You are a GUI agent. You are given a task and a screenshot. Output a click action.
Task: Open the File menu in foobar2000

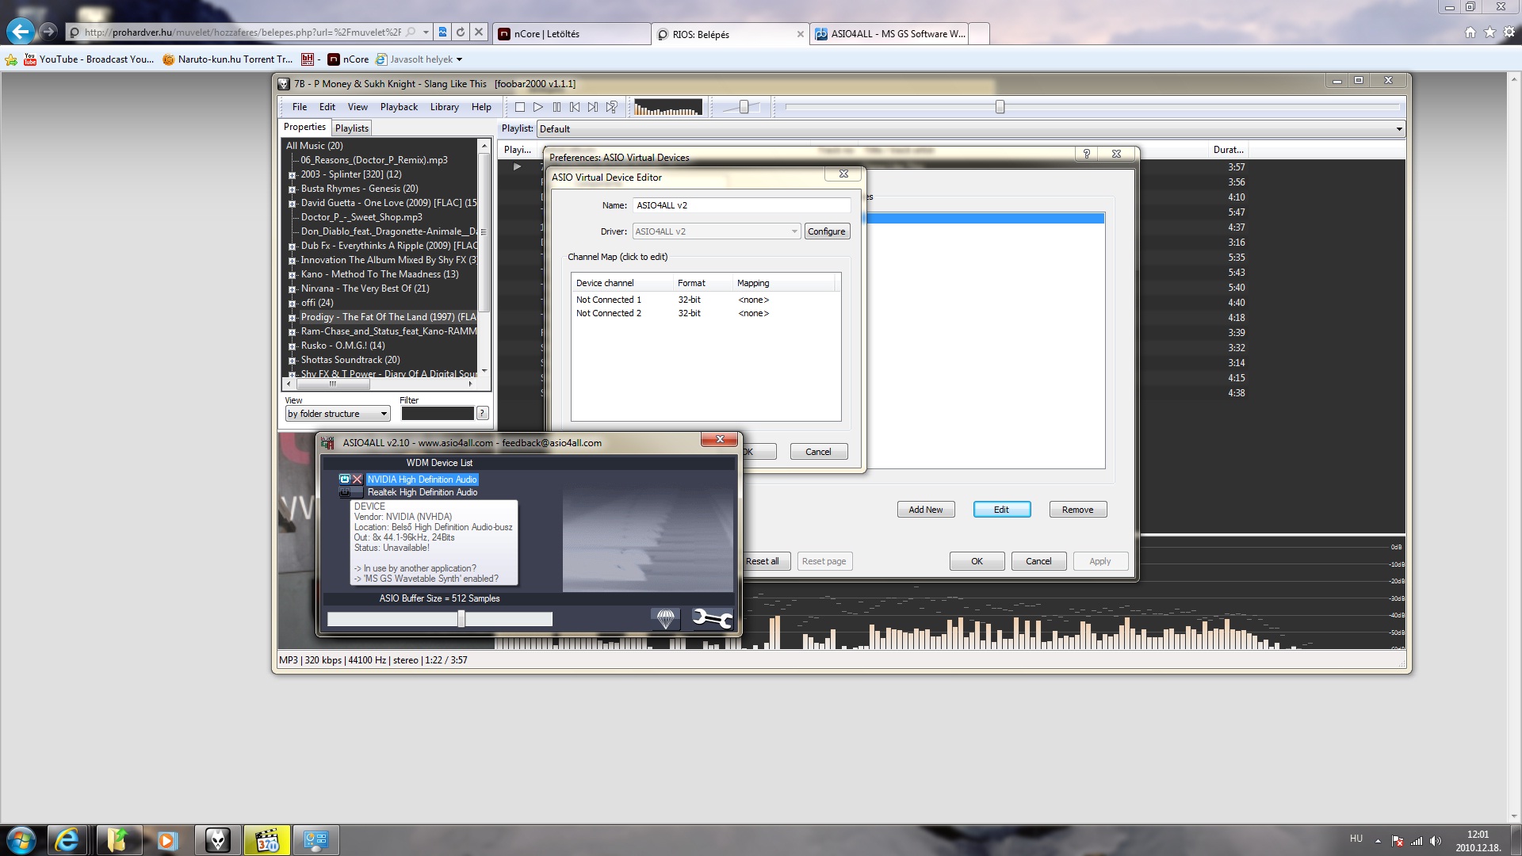[300, 107]
